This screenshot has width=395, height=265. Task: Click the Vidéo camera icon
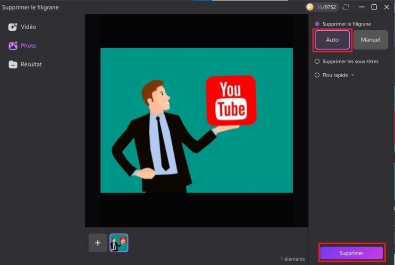click(13, 27)
